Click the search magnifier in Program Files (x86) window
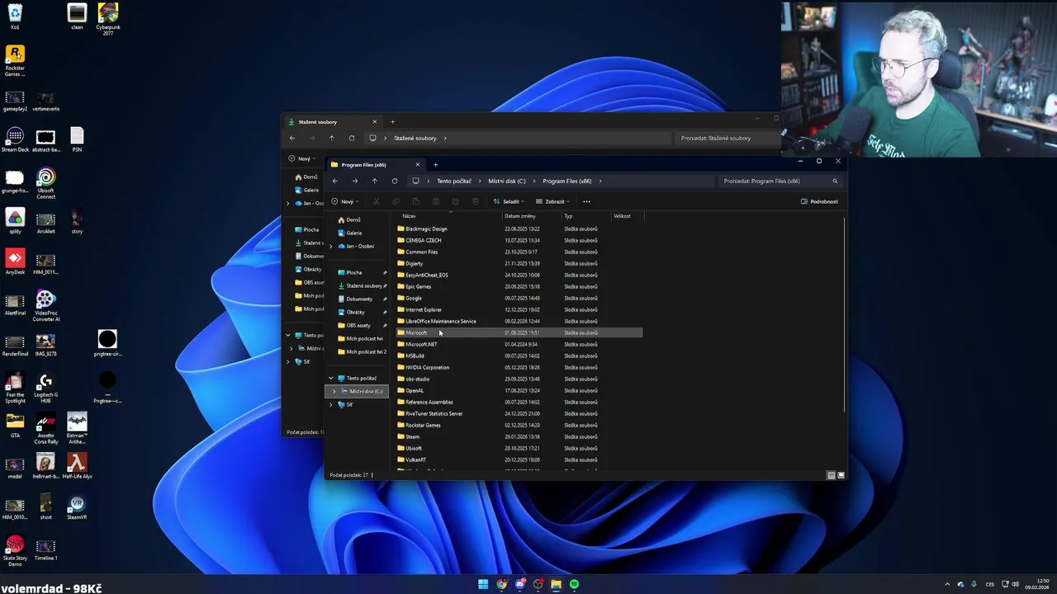Viewport: 1057px width, 594px height. pos(835,181)
